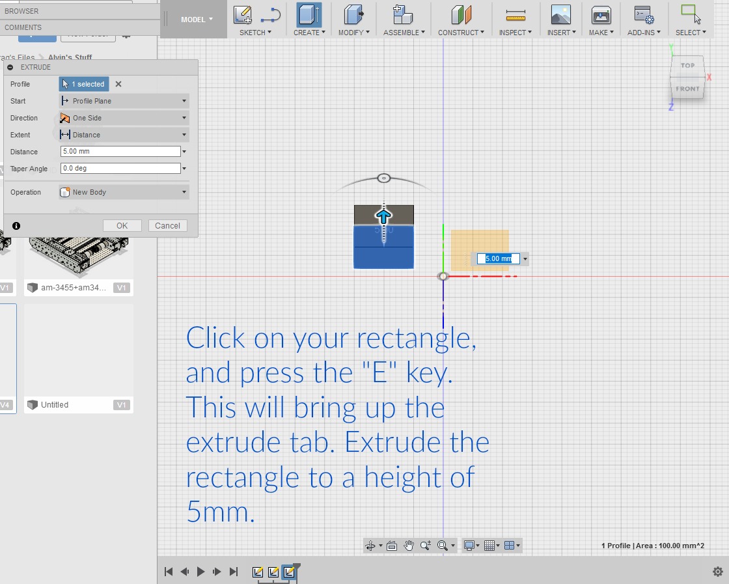Open the Operation 'New Body' dropdown
The image size is (729, 584).
124,192
